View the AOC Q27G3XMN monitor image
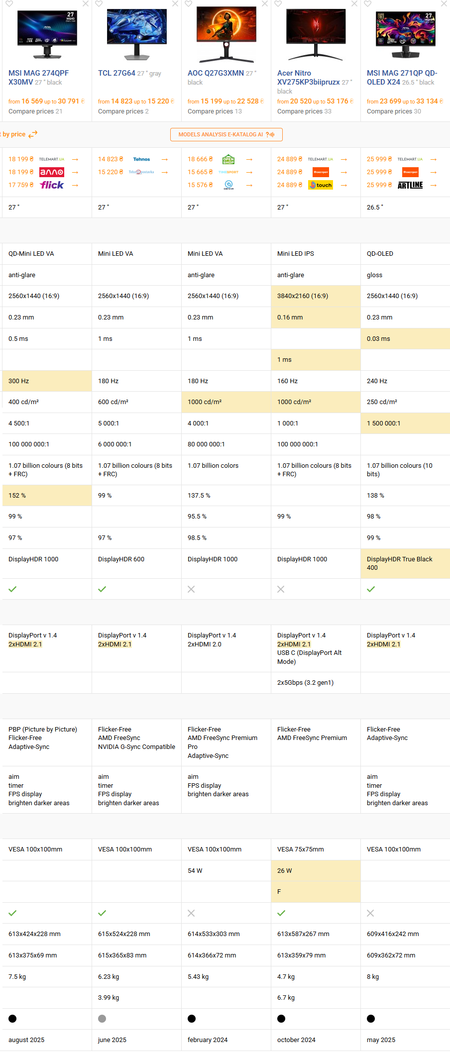This screenshot has height=1054, width=450. pyautogui.click(x=226, y=34)
